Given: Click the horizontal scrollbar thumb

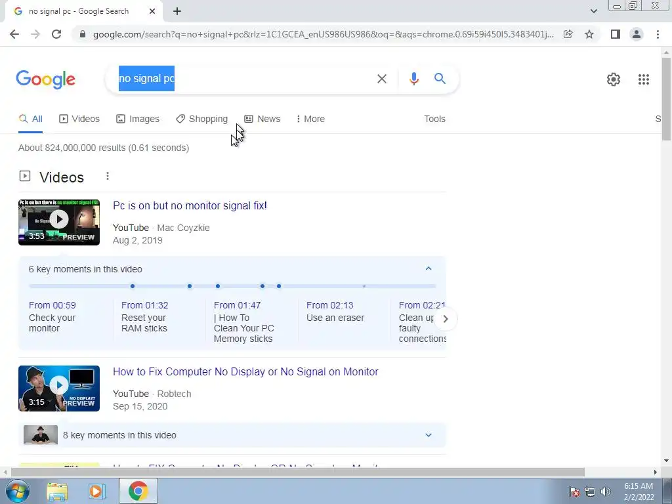Looking at the screenshot, I should (298, 472).
